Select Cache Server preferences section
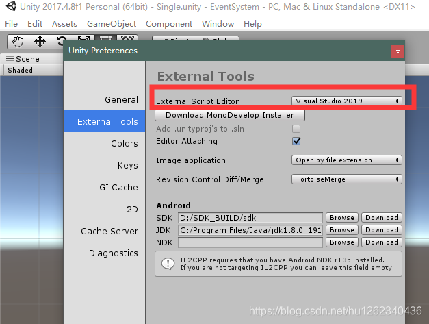Viewport: 429px width, 324px height. [x=105, y=231]
